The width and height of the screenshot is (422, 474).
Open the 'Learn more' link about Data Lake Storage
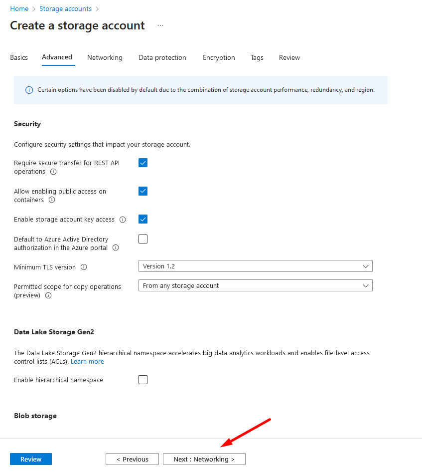click(x=87, y=361)
